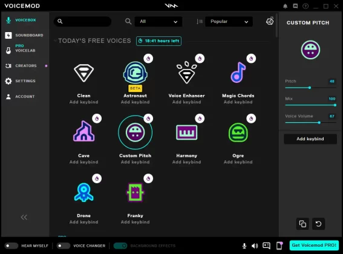Select the Custom Pitch voice in grid
The width and height of the screenshot is (343, 254).
click(135, 132)
